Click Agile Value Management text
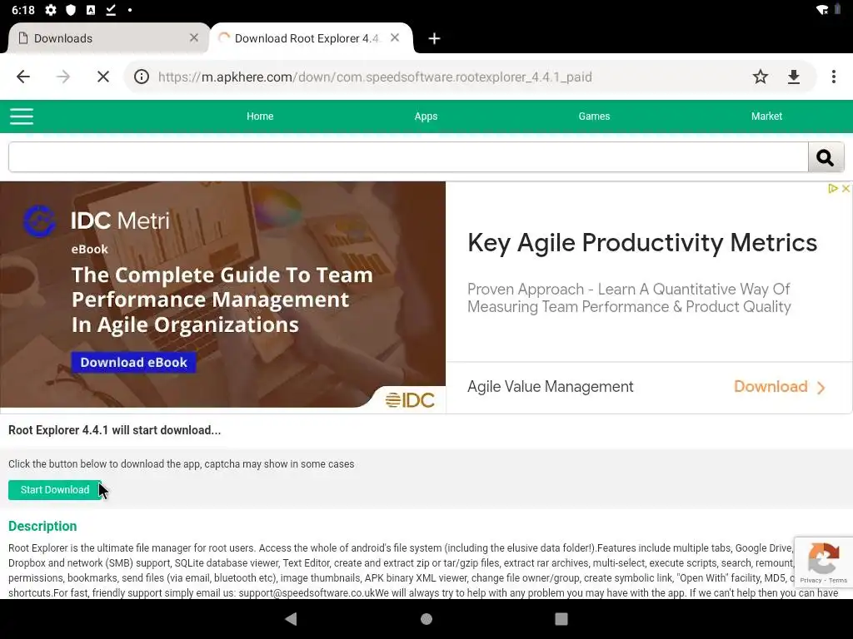 click(550, 386)
